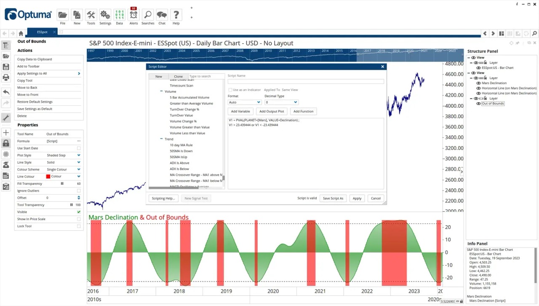Collapse the Volume group in script list
This screenshot has width=539, height=306.
click(x=161, y=91)
